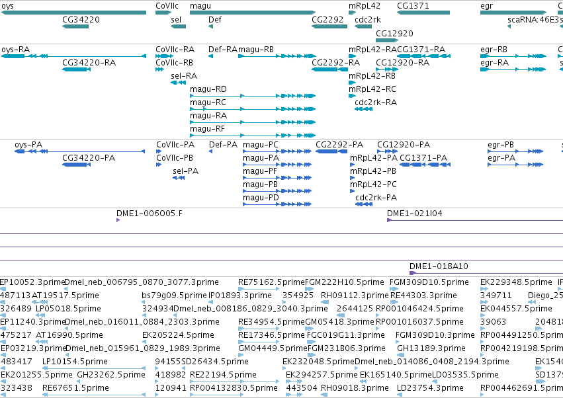Select the DME1-021I04 clone label
The image size is (563, 398).
pos(415,214)
